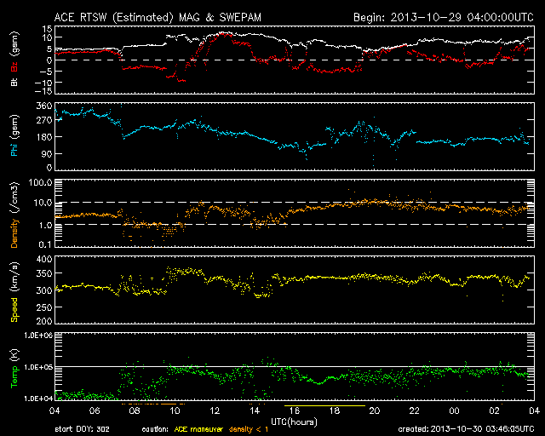Click the '350' tick on the Speed axis
The image size is (545, 436).
[x=44, y=273]
